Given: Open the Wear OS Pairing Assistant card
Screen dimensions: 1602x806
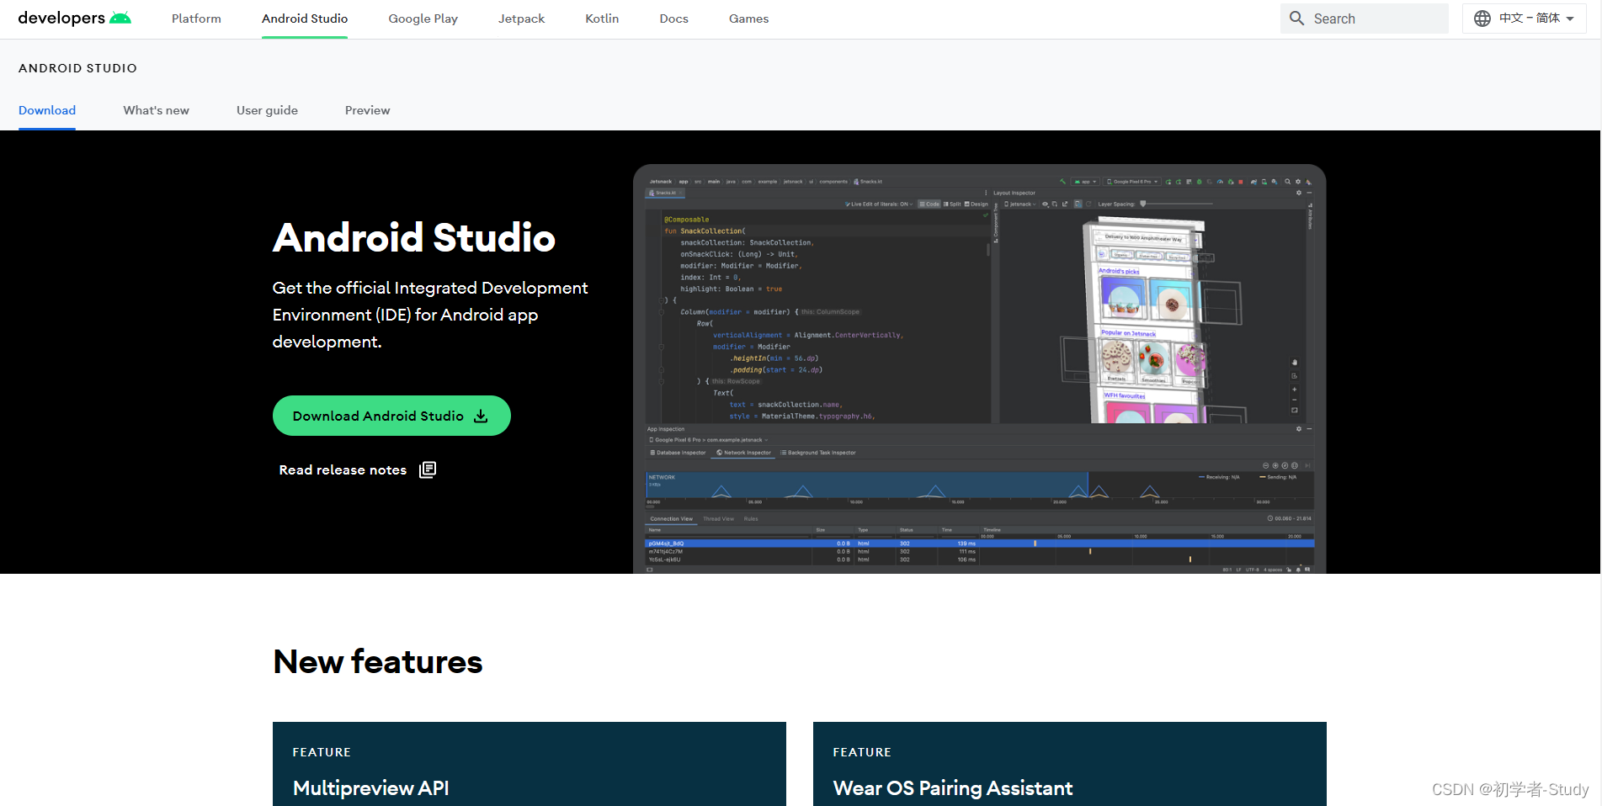Looking at the screenshot, I should coord(1069,764).
